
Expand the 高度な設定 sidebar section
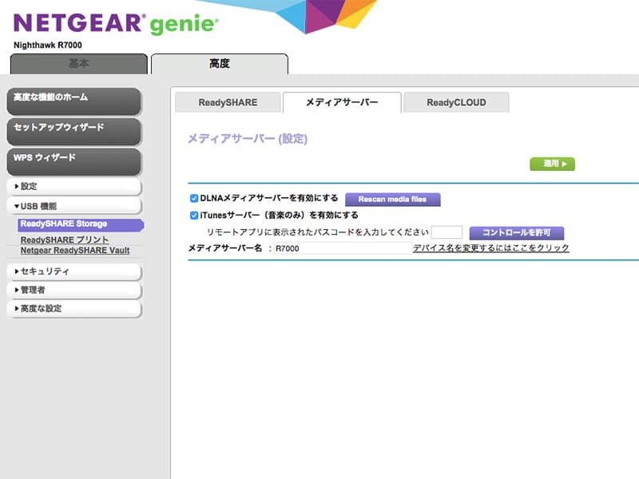tap(73, 308)
